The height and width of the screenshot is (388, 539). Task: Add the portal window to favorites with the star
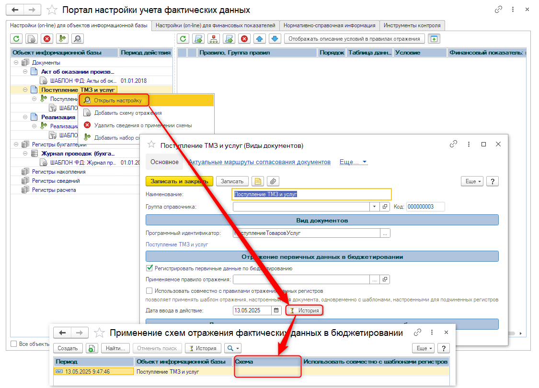point(52,10)
